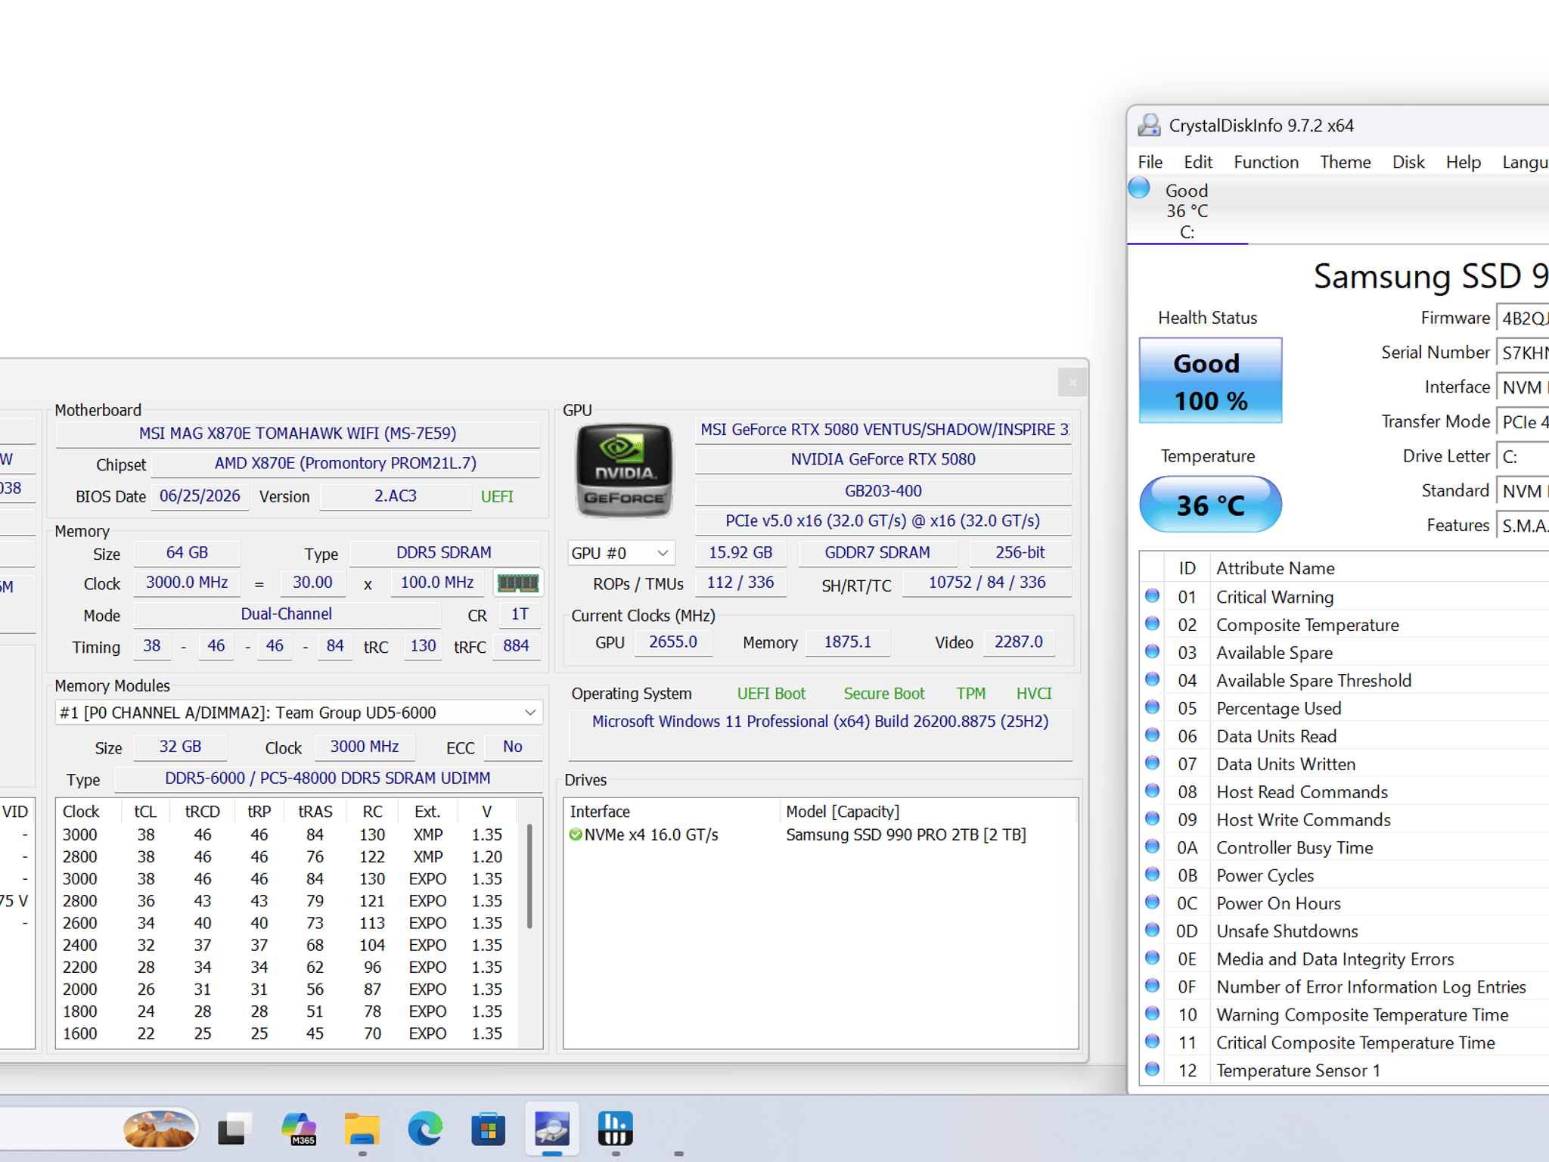
Task: Click the memory module icon beside 100.0 MHz
Action: pos(517,583)
